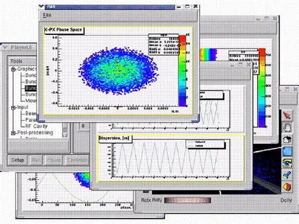Collapse the Graphics tree node
Image resolution: width=299 pixels, height=224 pixels.
pyautogui.click(x=13, y=69)
